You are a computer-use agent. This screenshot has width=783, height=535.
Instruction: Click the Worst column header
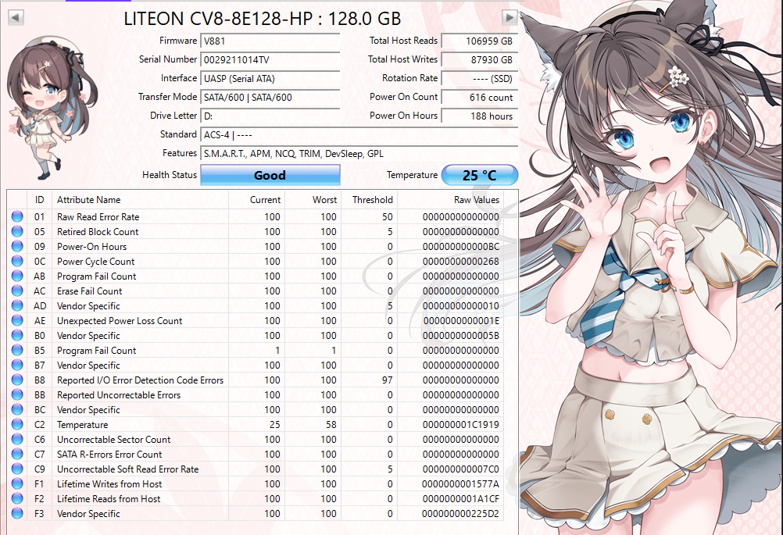pos(313,200)
